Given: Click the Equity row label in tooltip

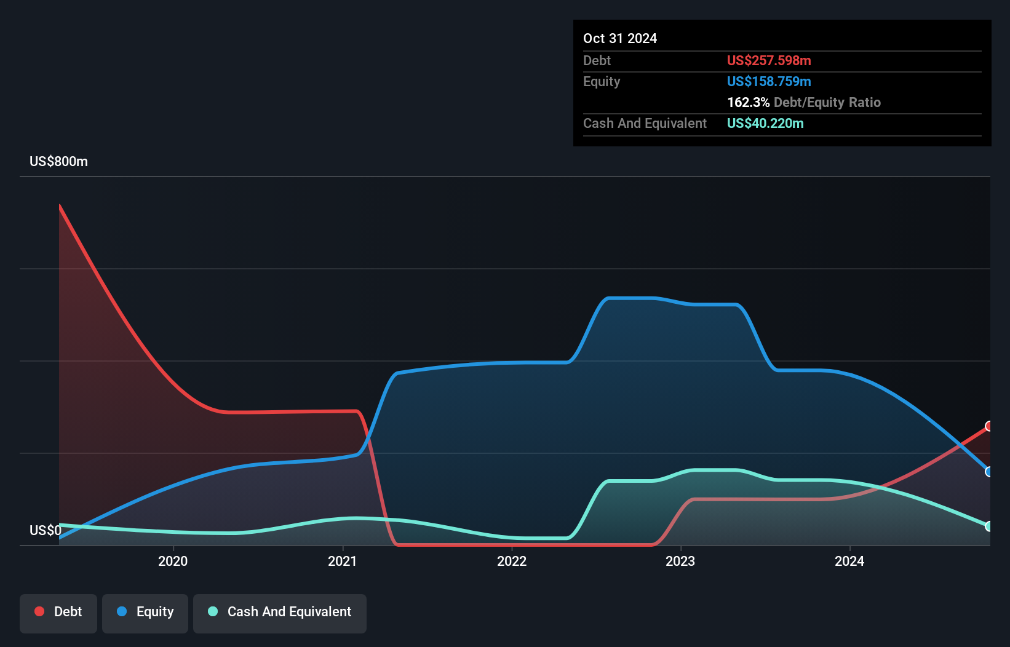Looking at the screenshot, I should click(602, 81).
